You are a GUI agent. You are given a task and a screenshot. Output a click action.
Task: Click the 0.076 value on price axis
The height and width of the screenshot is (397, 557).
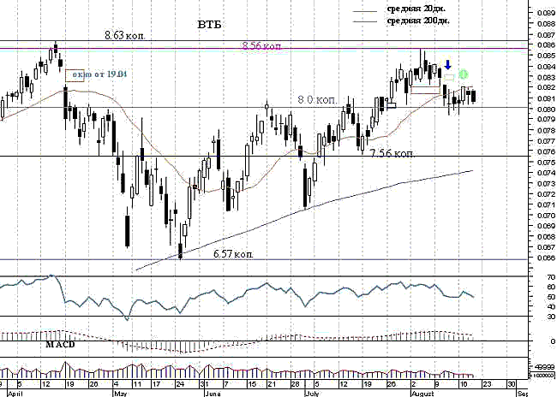pyautogui.click(x=546, y=151)
